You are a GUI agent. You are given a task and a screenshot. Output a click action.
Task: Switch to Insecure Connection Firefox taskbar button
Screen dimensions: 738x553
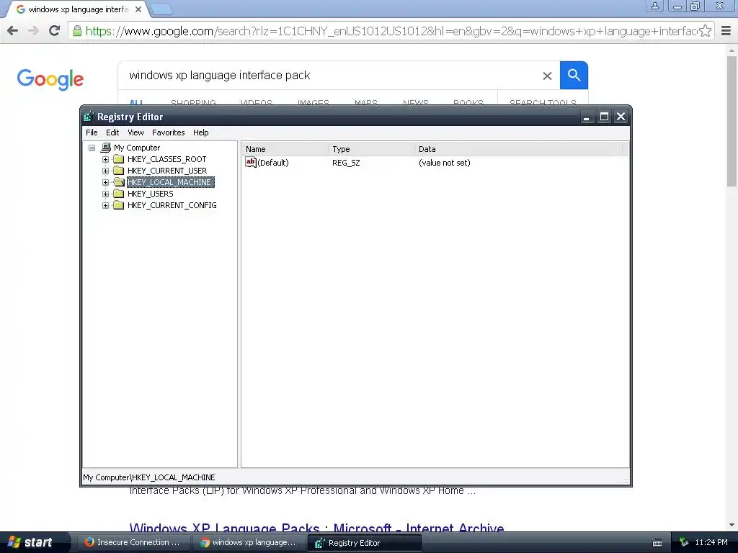(x=133, y=542)
